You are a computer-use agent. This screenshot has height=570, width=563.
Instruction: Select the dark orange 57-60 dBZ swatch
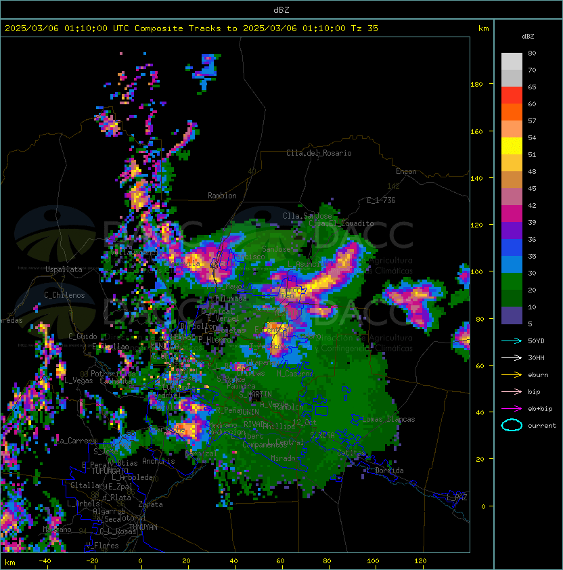click(x=512, y=112)
